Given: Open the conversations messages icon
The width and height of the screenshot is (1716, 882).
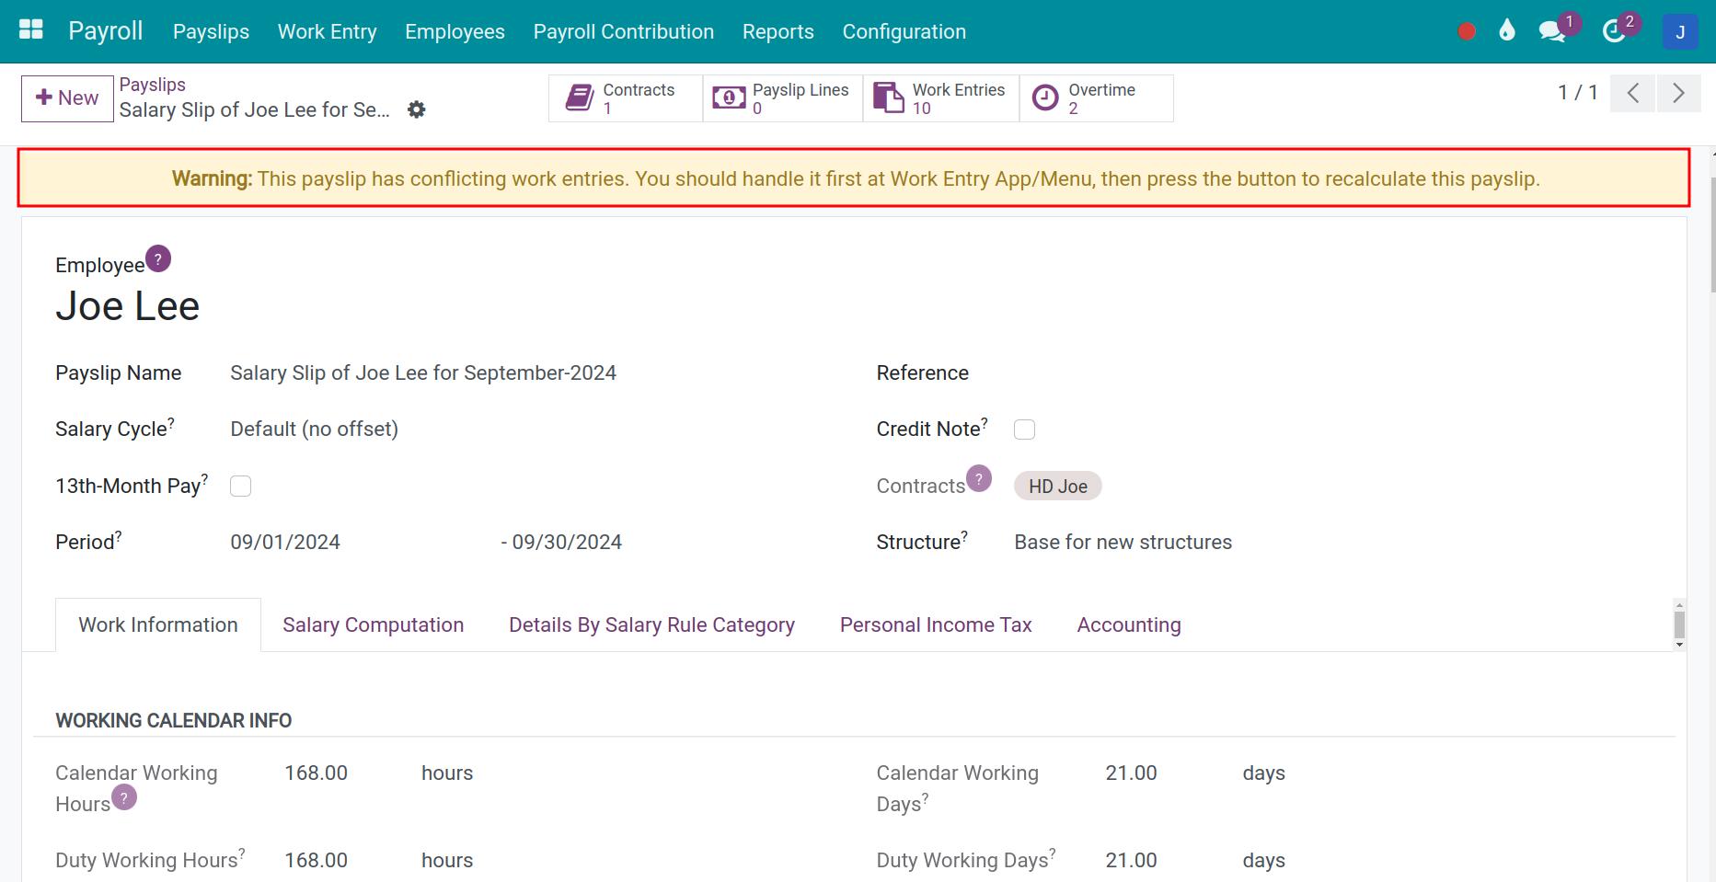Looking at the screenshot, I should (1552, 31).
